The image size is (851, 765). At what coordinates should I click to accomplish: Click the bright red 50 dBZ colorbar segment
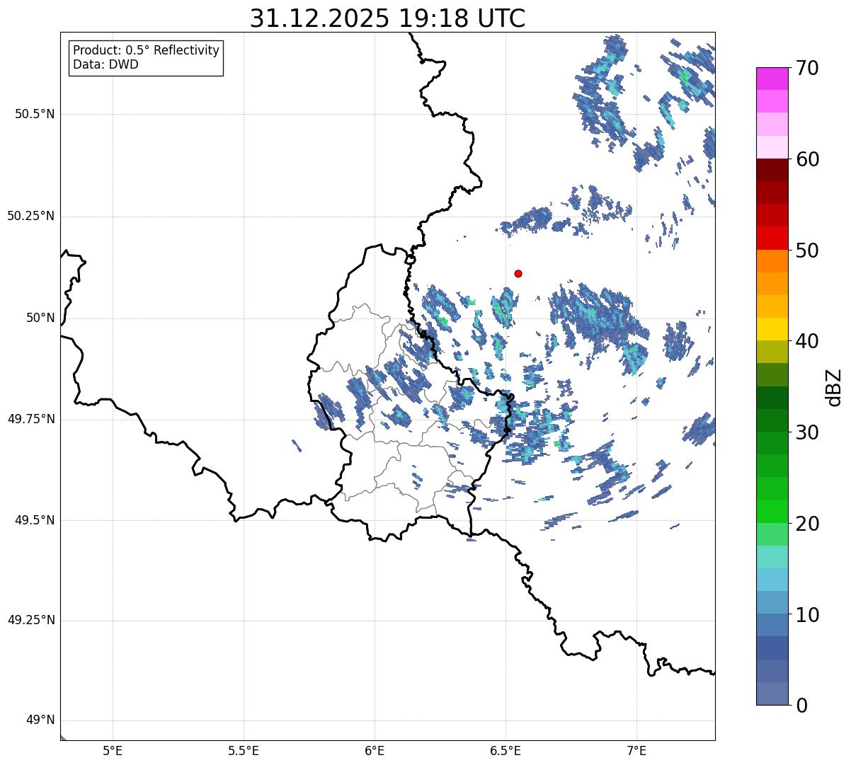pyautogui.click(x=772, y=238)
